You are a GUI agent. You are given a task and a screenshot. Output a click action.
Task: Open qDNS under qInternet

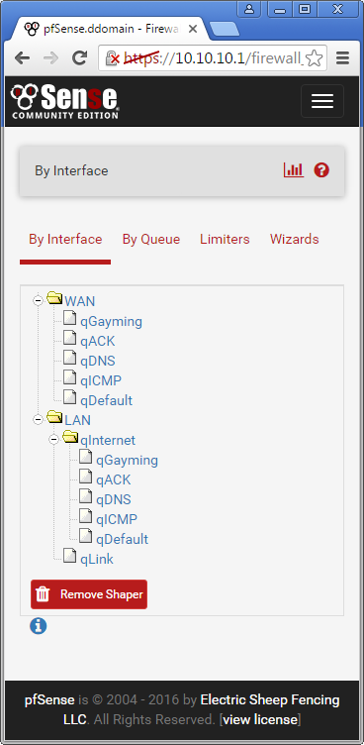click(114, 500)
